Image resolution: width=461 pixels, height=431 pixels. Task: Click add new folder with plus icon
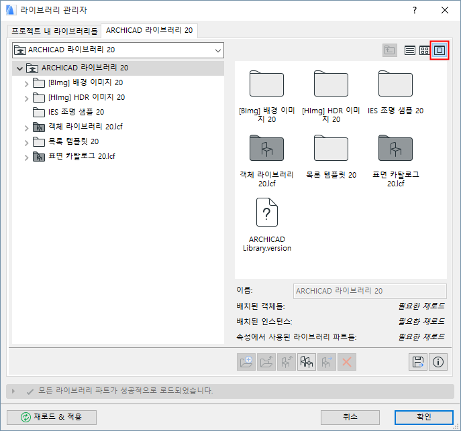246,362
